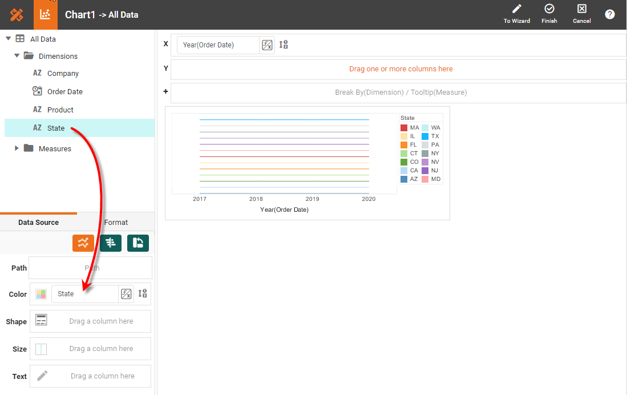Click the Finish button

click(x=549, y=14)
